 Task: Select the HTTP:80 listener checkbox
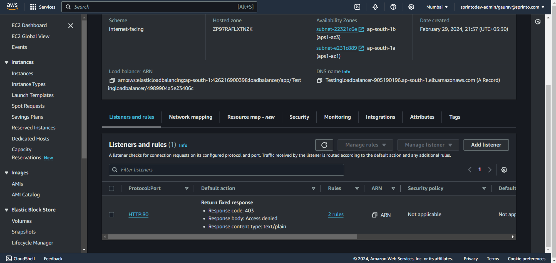[111, 215]
